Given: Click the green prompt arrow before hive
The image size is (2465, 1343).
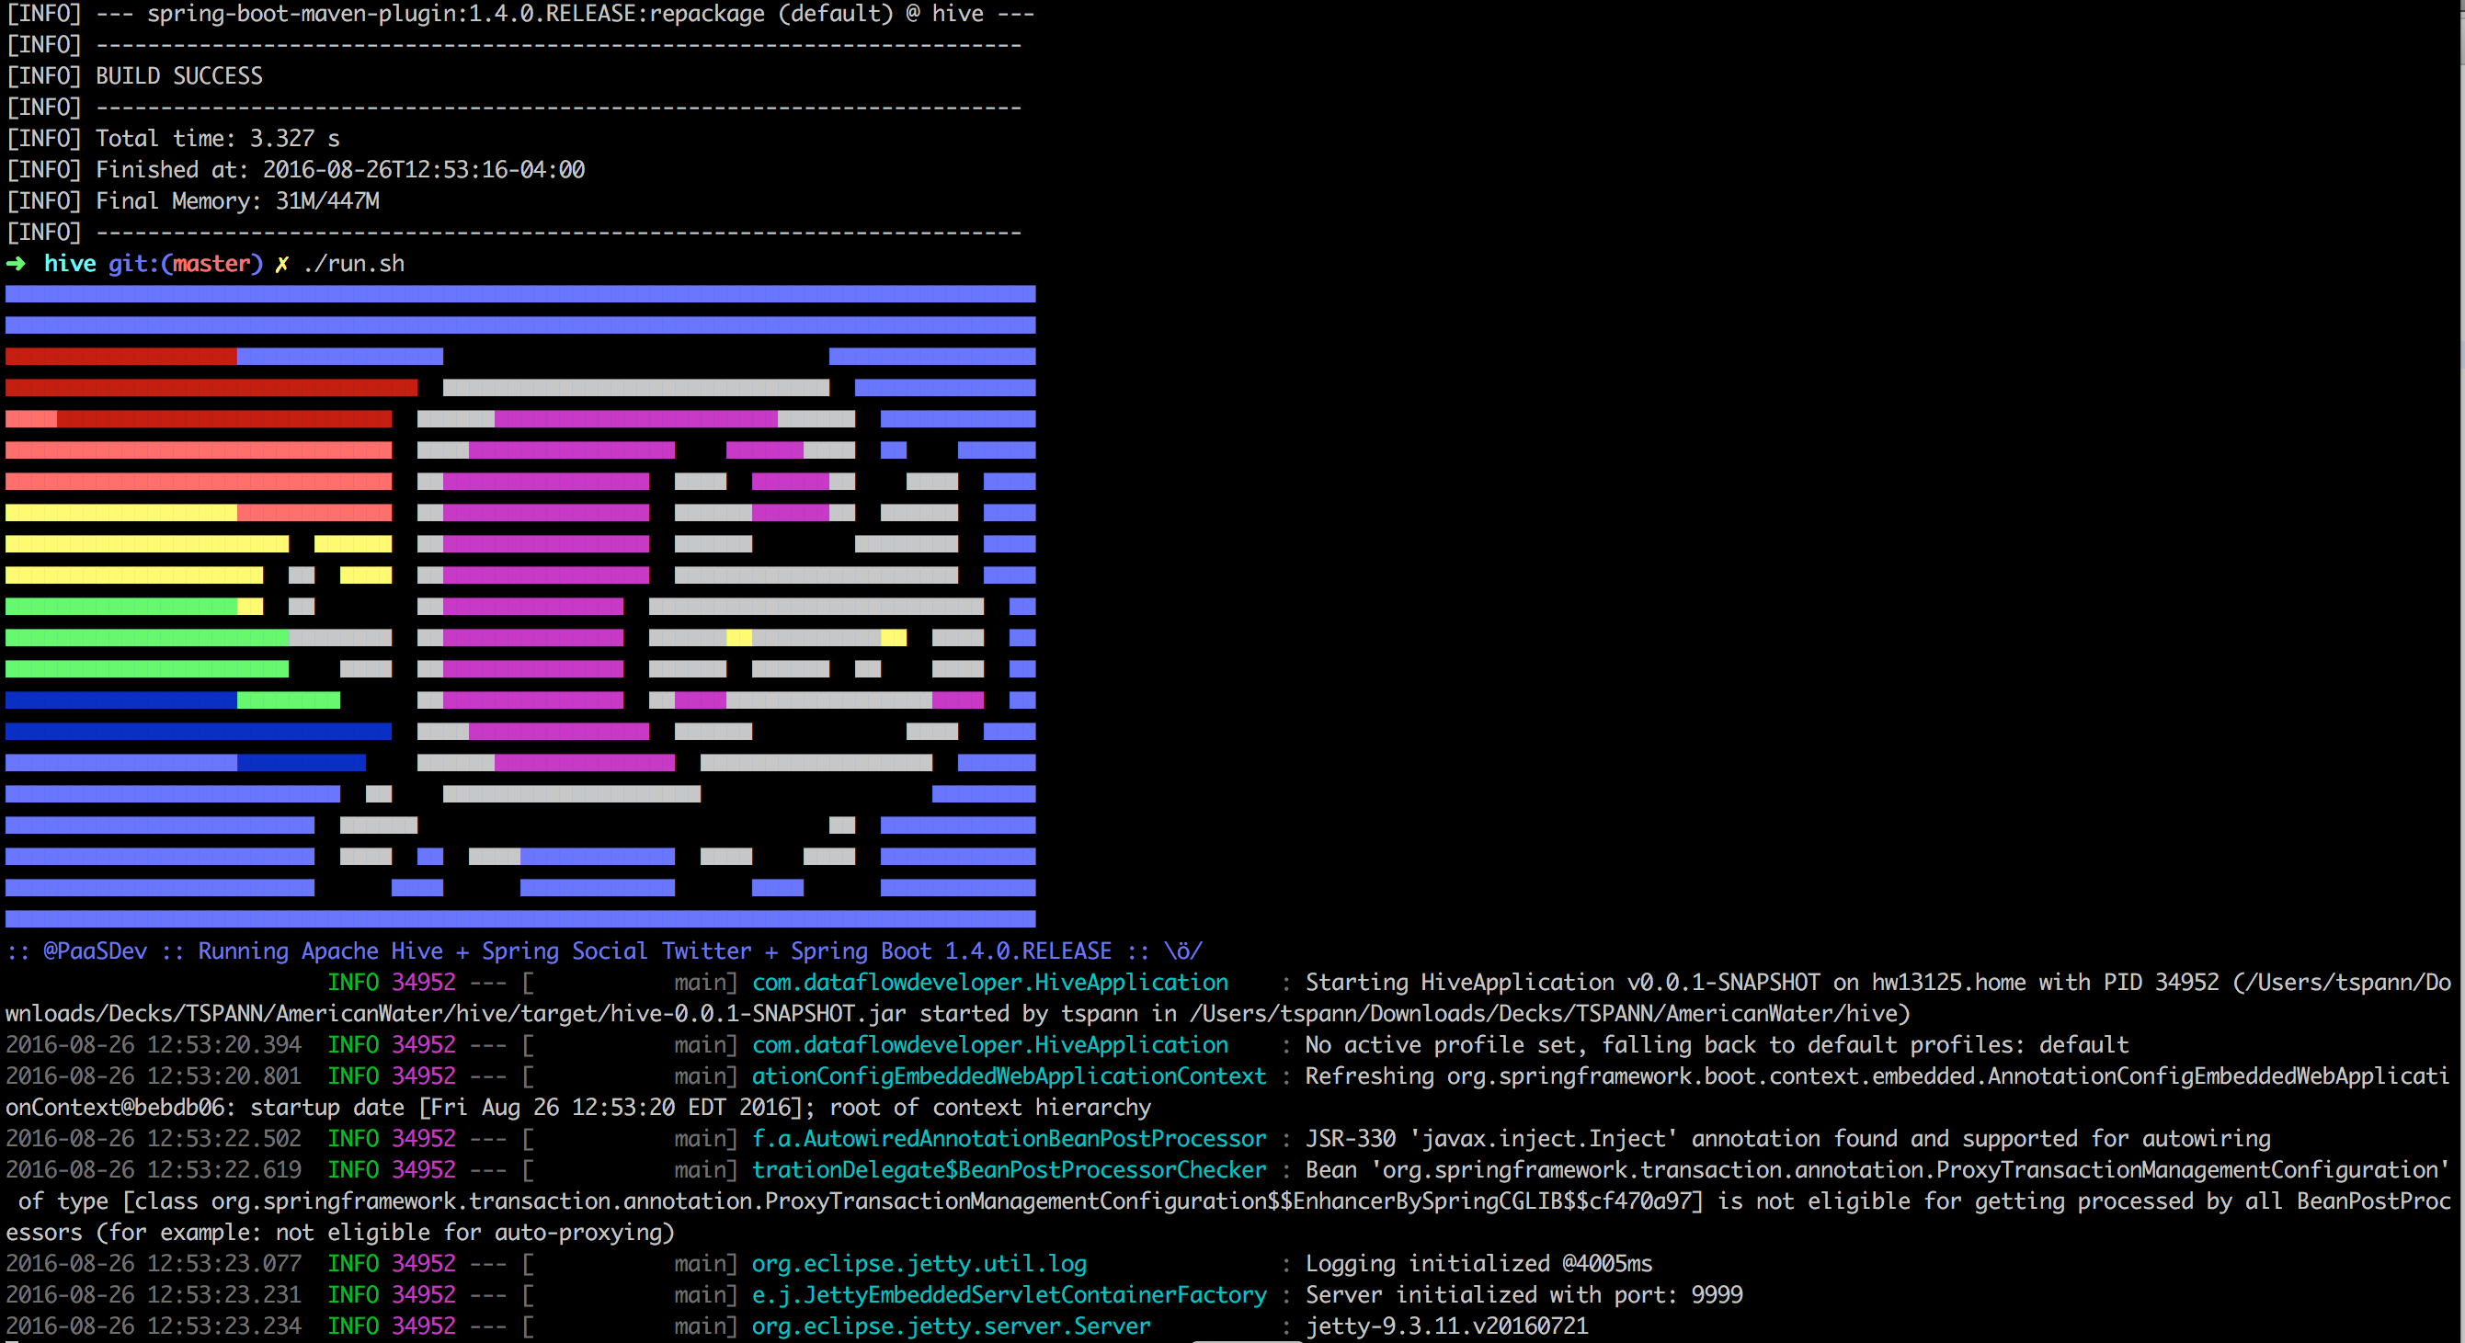Looking at the screenshot, I should [17, 264].
